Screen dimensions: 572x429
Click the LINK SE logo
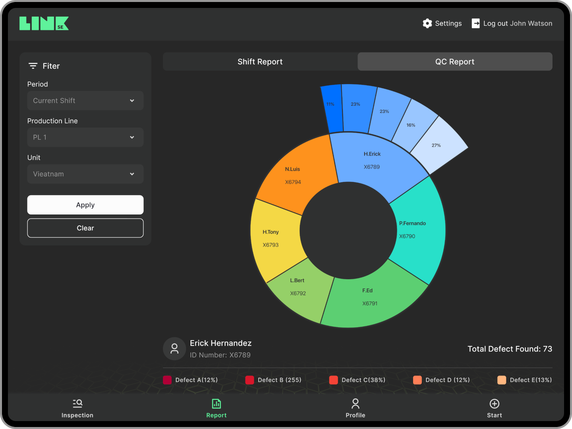pyautogui.click(x=44, y=23)
